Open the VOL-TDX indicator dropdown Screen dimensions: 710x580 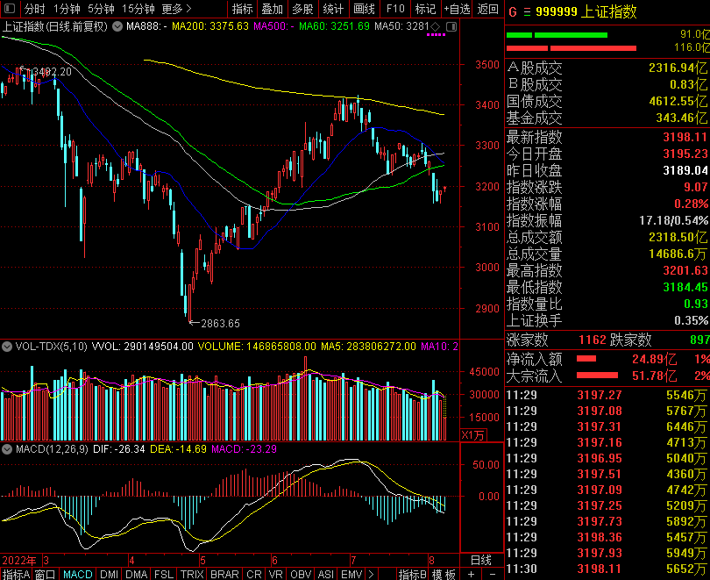click(8, 347)
